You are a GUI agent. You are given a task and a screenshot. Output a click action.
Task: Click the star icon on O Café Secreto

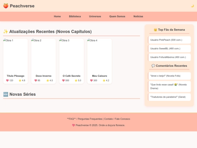[76, 80]
